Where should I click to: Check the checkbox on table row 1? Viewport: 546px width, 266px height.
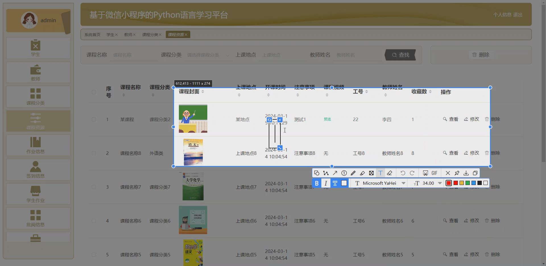click(x=94, y=119)
